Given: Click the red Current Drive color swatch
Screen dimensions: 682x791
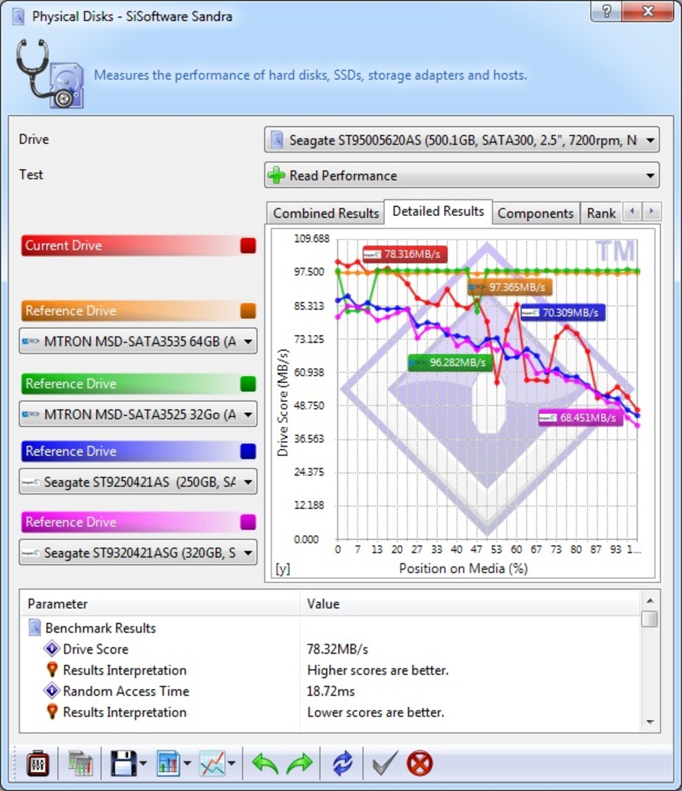Looking at the screenshot, I should click(248, 246).
